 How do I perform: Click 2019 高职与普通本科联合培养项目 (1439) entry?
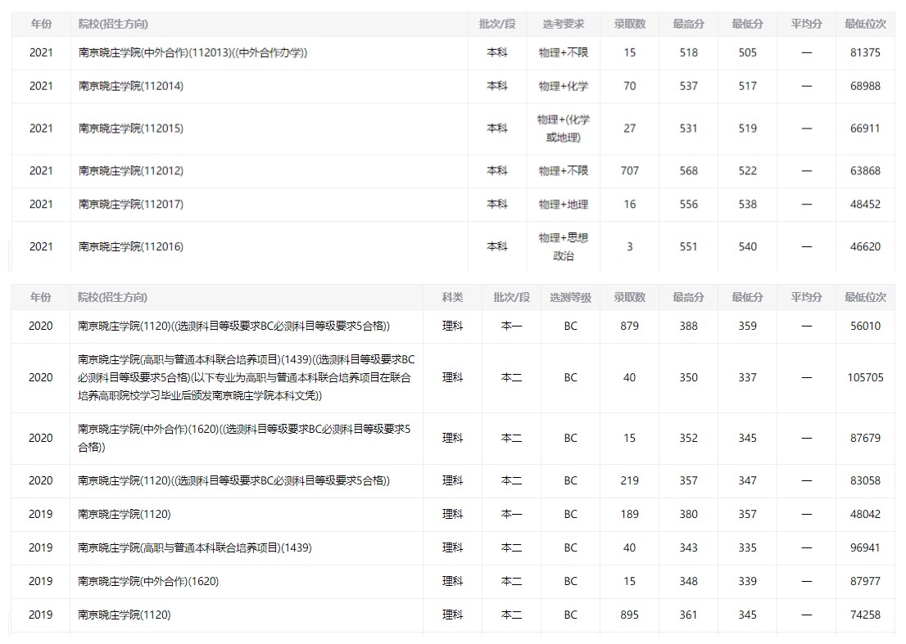(x=195, y=548)
